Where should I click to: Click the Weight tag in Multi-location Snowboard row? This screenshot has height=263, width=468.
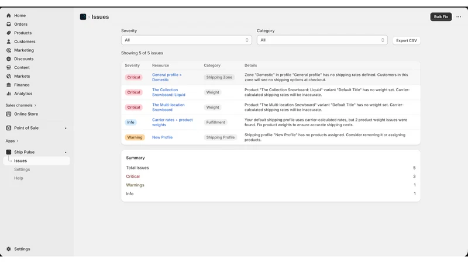pyautogui.click(x=212, y=108)
